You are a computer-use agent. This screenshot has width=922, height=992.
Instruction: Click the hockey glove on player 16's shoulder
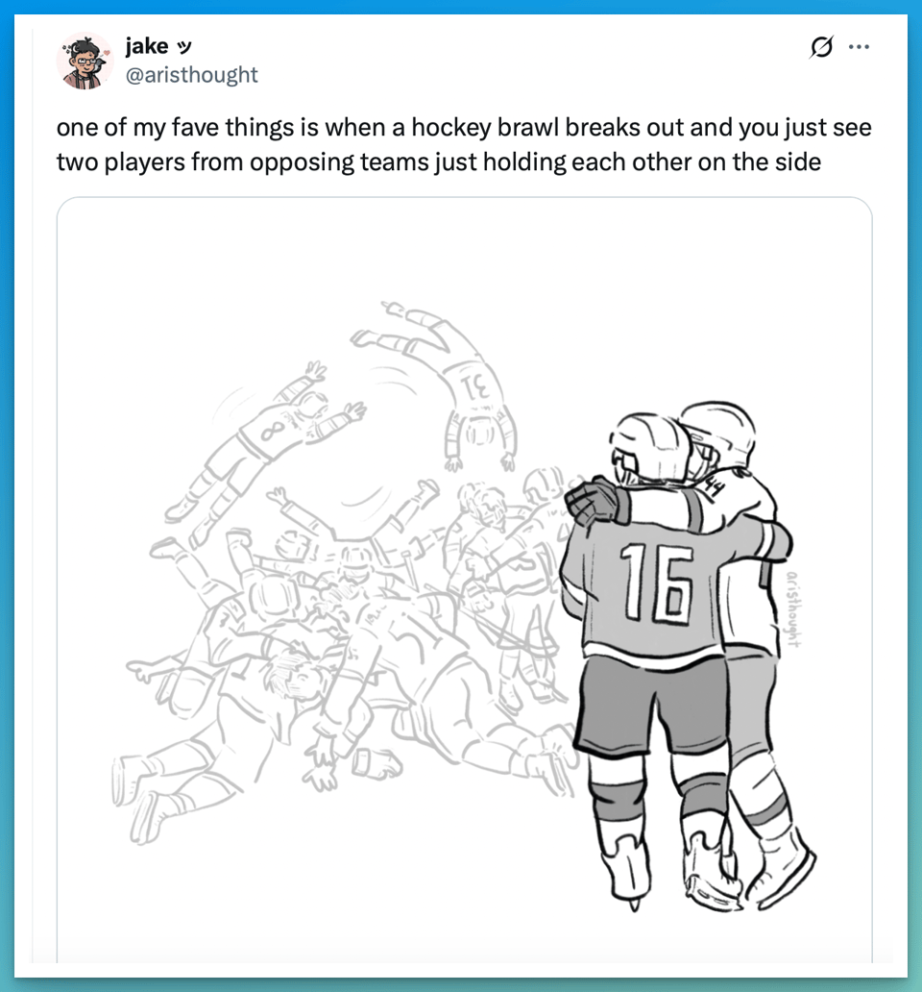[x=591, y=500]
